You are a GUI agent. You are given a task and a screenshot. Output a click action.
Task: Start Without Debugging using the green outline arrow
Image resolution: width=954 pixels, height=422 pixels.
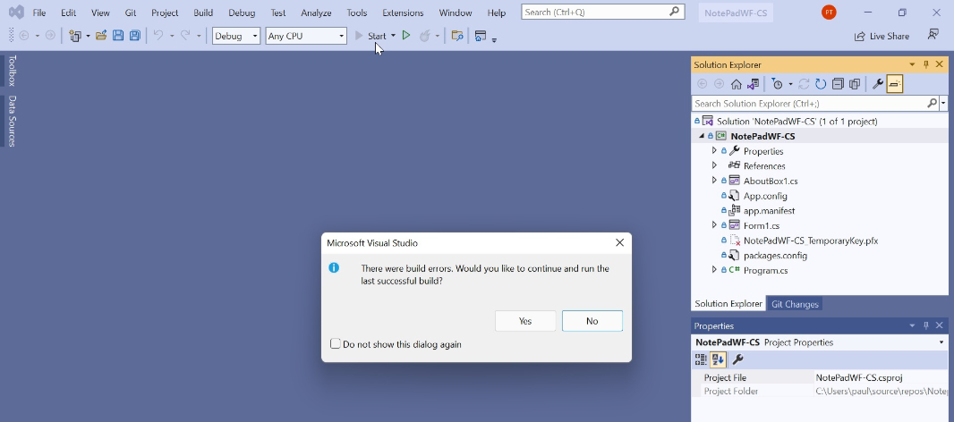click(x=406, y=36)
